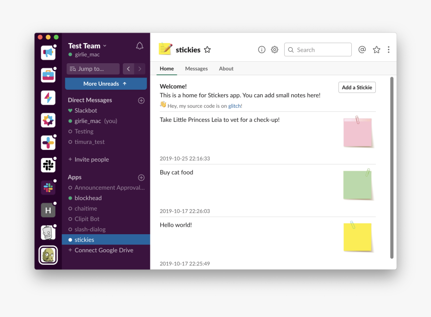
Task: Open the robot face workspace icon
Action: point(48,233)
